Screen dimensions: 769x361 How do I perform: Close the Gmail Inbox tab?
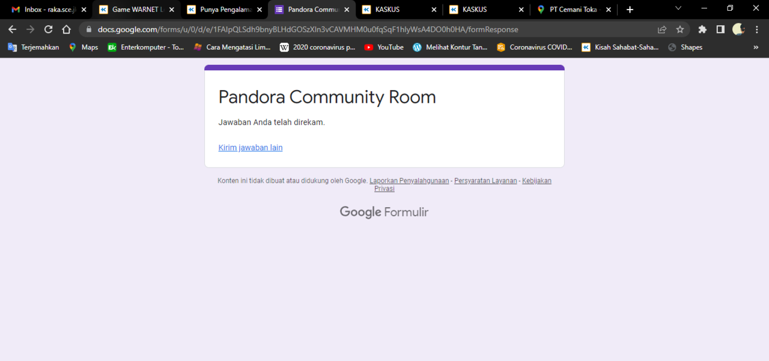84,10
